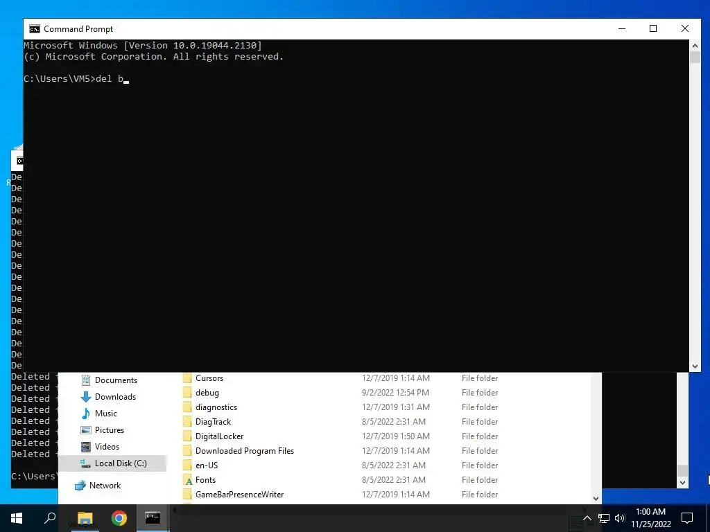Screen dimensions: 710x532
Task: Open taskbar Search magnifier
Action: click(50, 518)
